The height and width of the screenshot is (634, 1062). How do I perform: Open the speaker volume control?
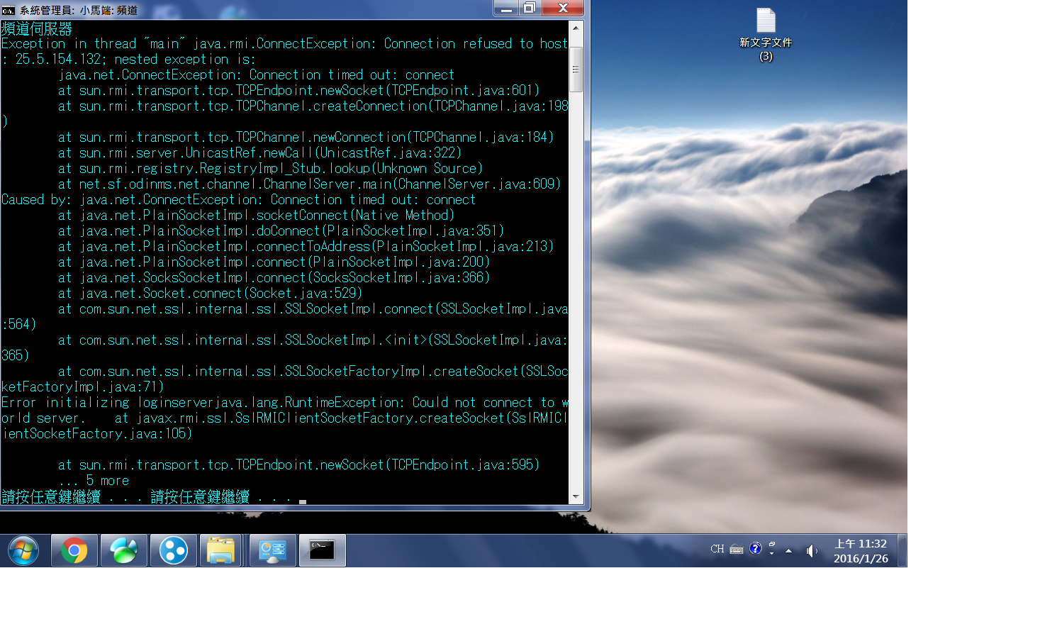812,550
